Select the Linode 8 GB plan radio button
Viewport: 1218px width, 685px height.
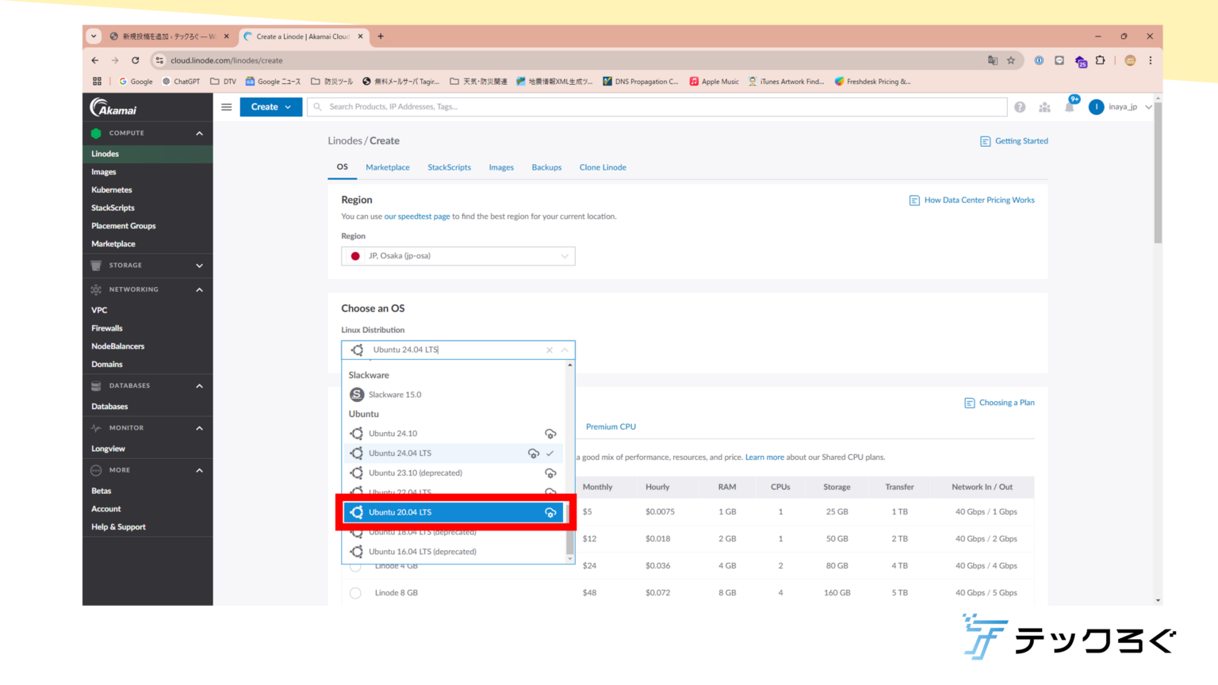pyautogui.click(x=355, y=592)
